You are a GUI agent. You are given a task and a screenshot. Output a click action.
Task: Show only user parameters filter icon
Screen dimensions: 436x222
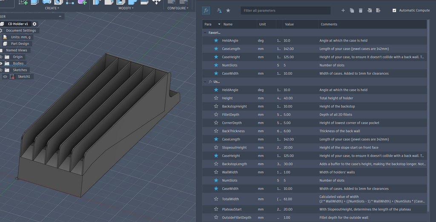coord(219,11)
